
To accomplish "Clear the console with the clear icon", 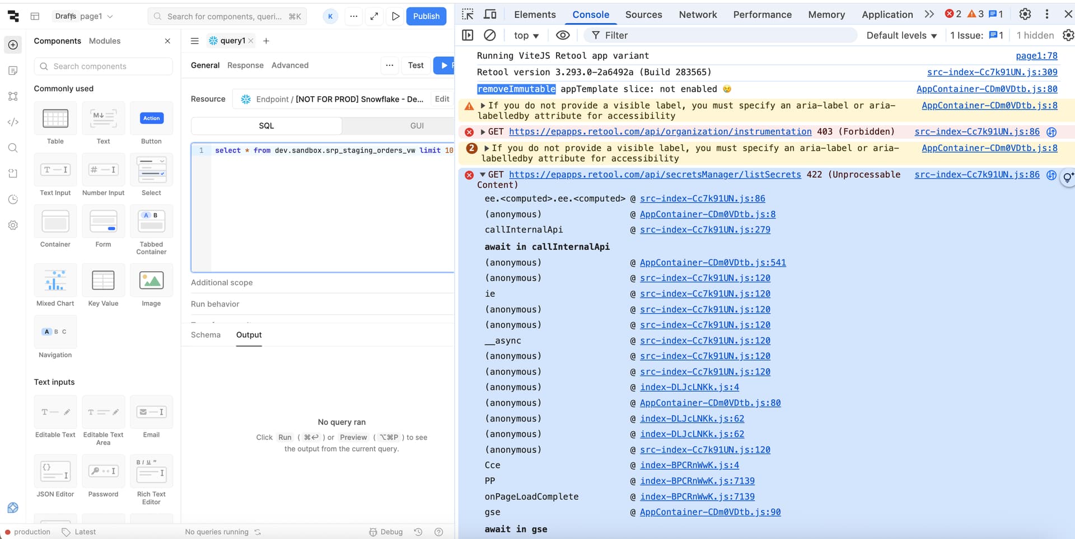I will pos(490,35).
